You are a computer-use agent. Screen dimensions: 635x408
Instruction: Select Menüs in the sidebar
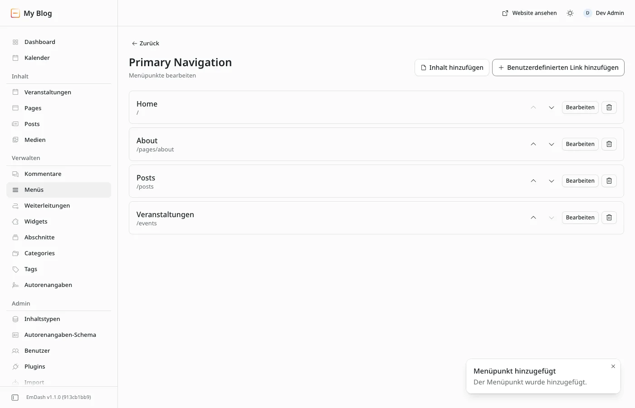(59, 190)
